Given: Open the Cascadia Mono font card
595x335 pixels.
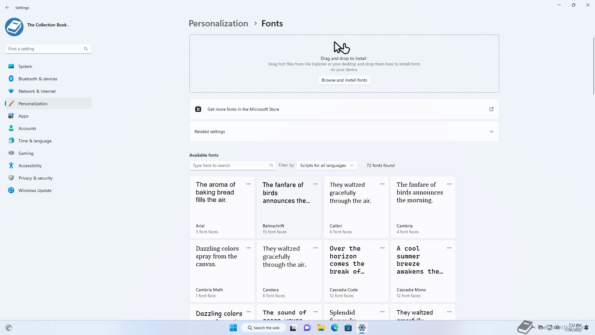Looking at the screenshot, I should click(x=423, y=271).
